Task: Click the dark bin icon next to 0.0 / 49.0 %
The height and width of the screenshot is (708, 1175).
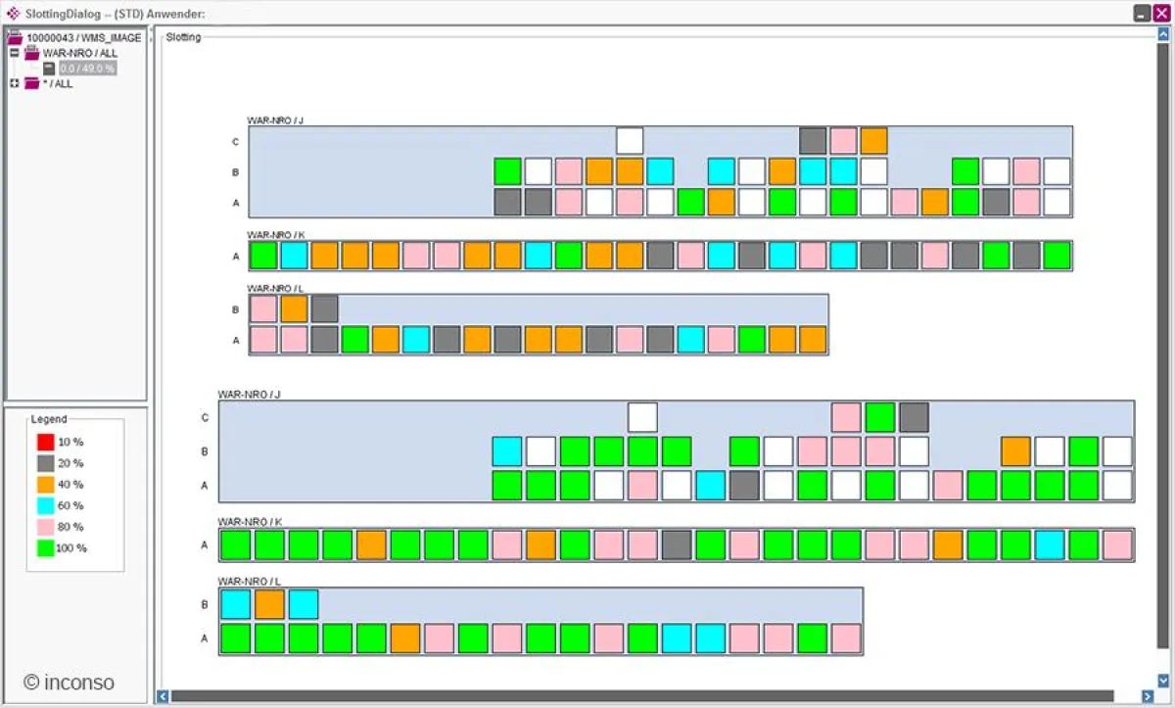Action: [49, 68]
